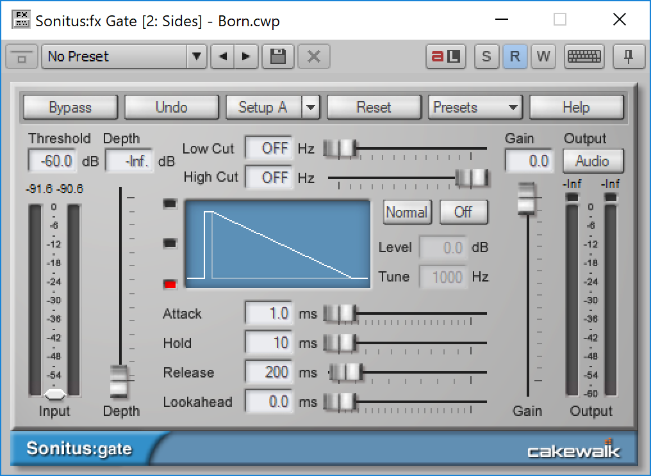Open the Presets dropdown
Image resolution: width=651 pixels, height=476 pixels.
click(475, 107)
